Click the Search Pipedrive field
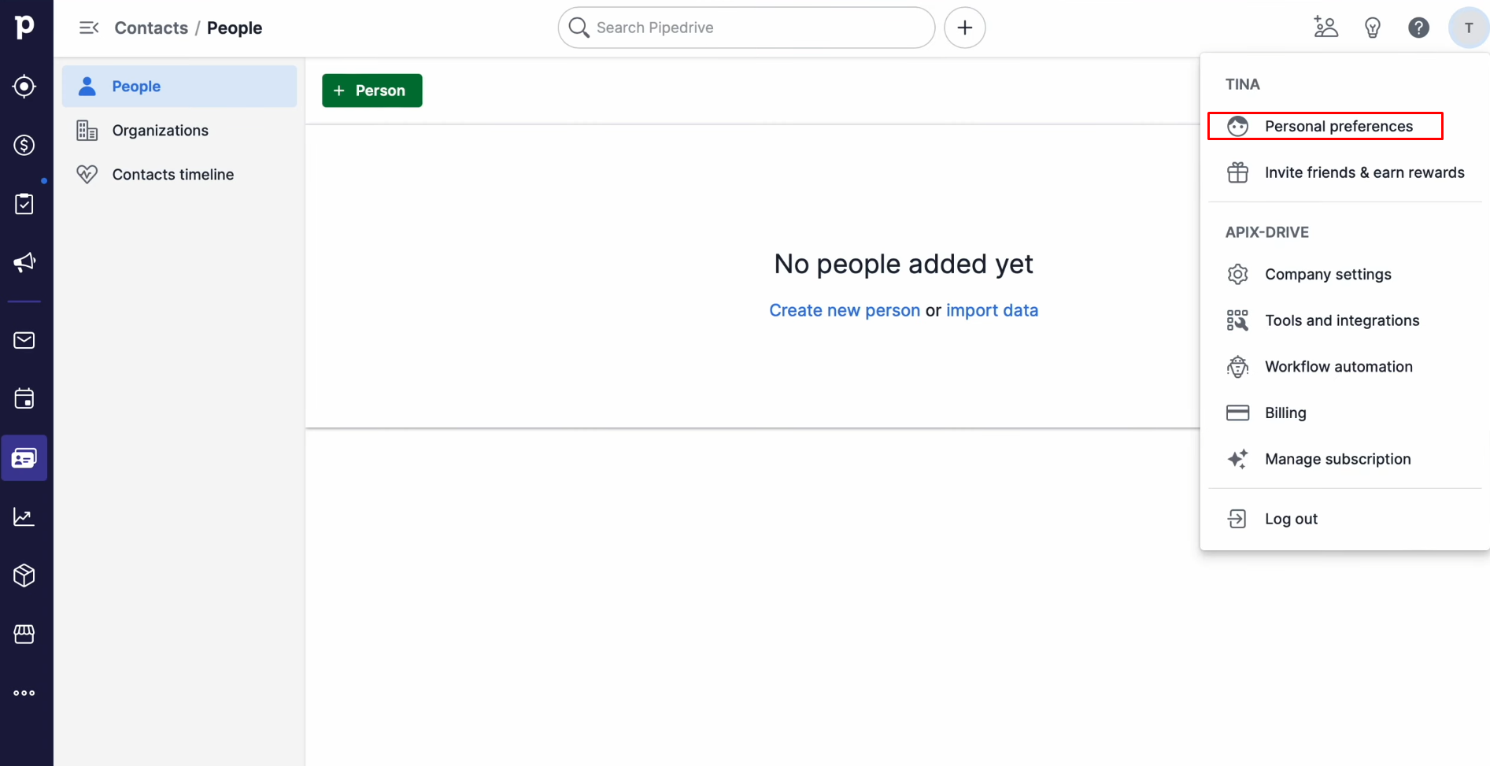 point(746,28)
